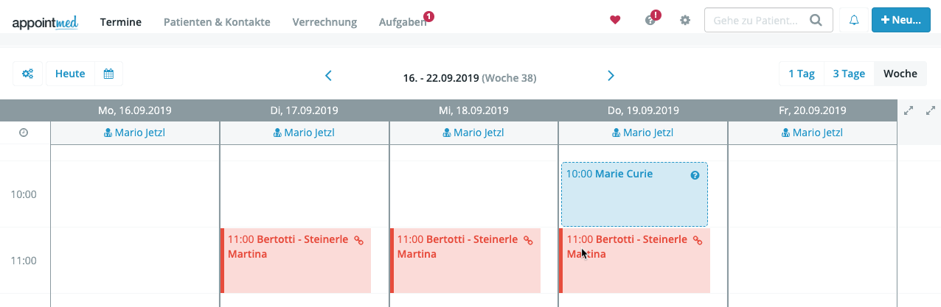This screenshot has height=307, width=941.
Task: Open the date picker calendar icon
Action: (108, 74)
